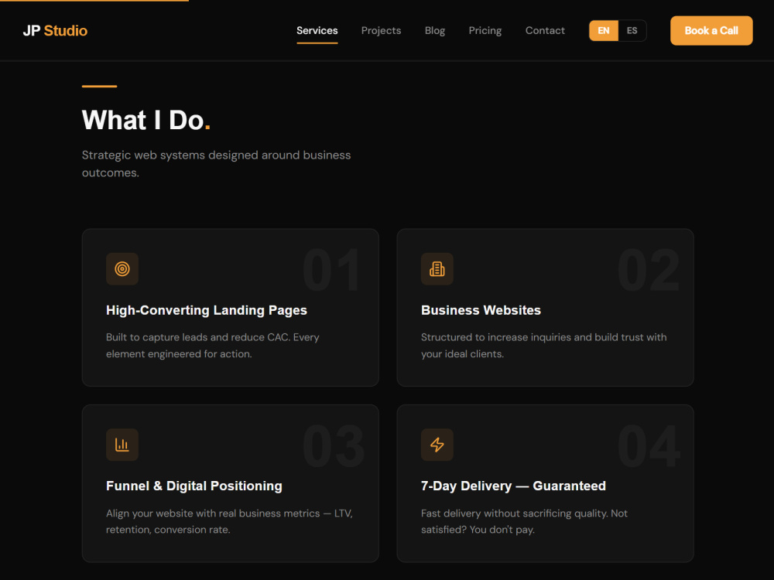
Task: Switch language to EN
Action: click(603, 31)
